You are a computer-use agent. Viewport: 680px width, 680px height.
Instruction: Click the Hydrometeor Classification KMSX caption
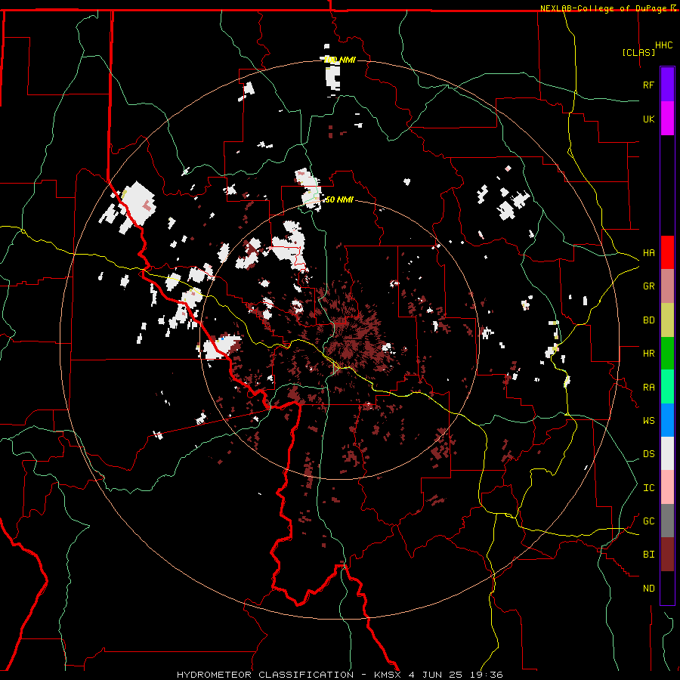coord(339,675)
